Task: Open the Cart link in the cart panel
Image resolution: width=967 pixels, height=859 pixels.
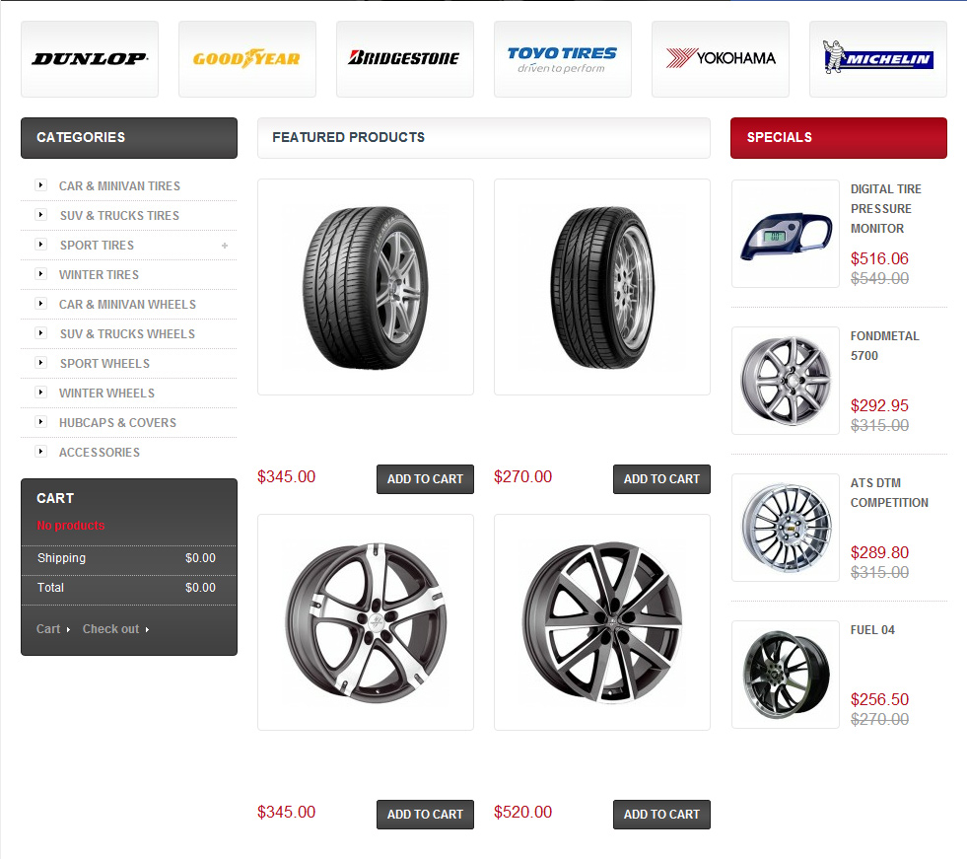Action: click(49, 629)
